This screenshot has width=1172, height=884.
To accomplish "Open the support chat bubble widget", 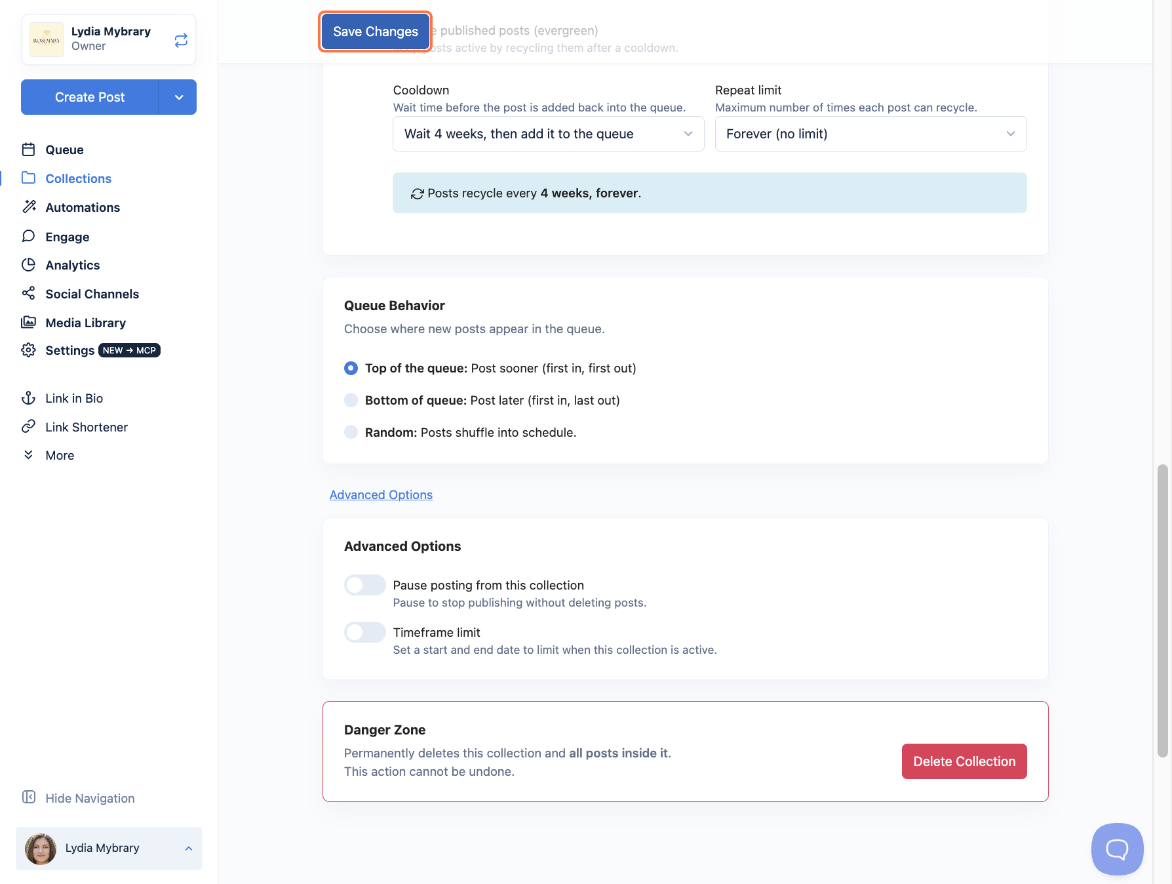I will [x=1117, y=849].
